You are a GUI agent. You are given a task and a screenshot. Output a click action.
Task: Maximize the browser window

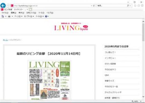point(135,2)
